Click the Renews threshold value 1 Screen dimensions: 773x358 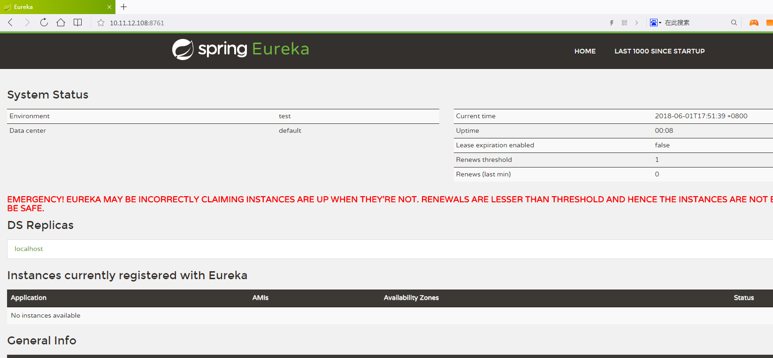coord(657,160)
